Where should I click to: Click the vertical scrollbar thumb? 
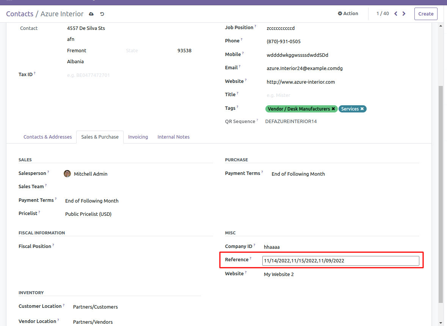pos(440,193)
